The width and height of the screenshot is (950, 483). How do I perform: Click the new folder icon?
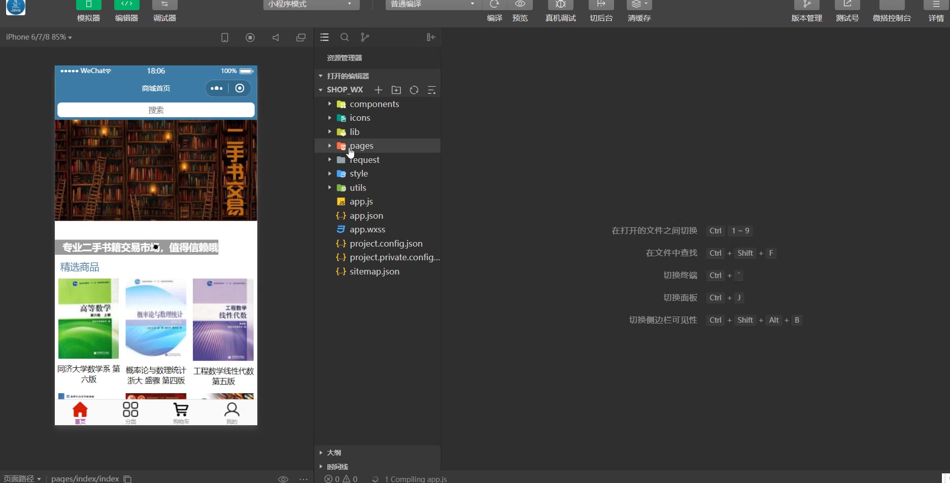pyautogui.click(x=396, y=90)
